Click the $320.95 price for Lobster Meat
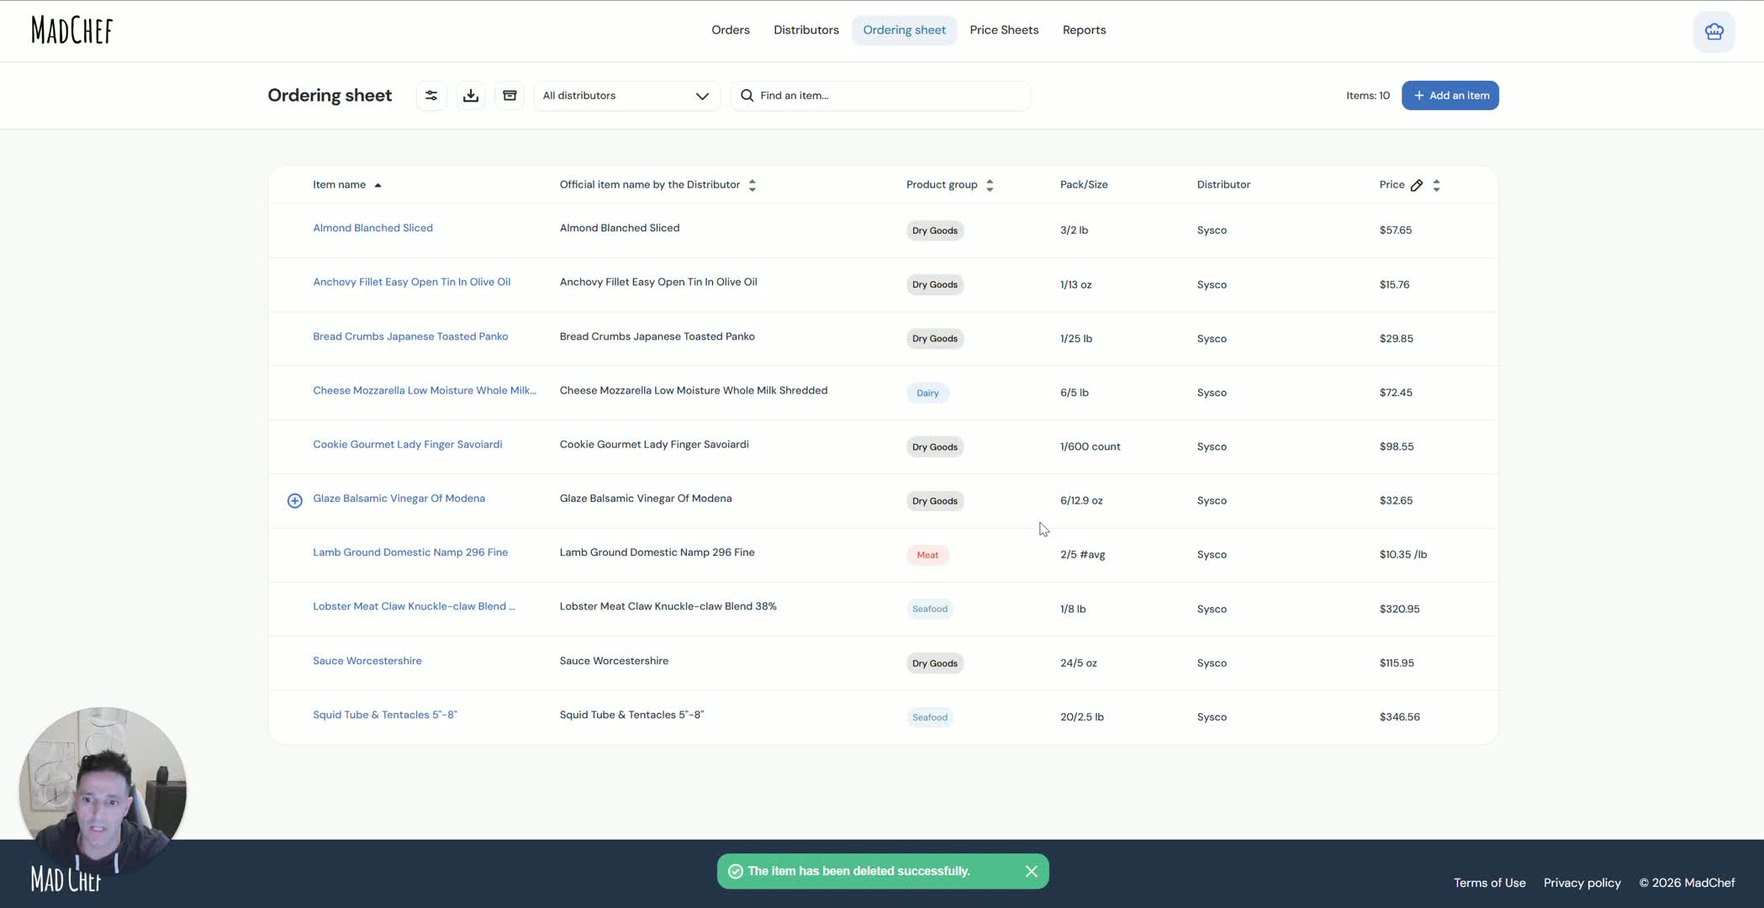Screen dimensions: 1764x908 click(1399, 610)
